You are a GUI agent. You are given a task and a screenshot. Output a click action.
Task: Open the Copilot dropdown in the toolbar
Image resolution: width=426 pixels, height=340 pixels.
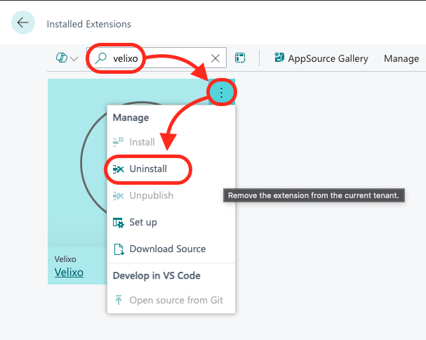[67, 58]
